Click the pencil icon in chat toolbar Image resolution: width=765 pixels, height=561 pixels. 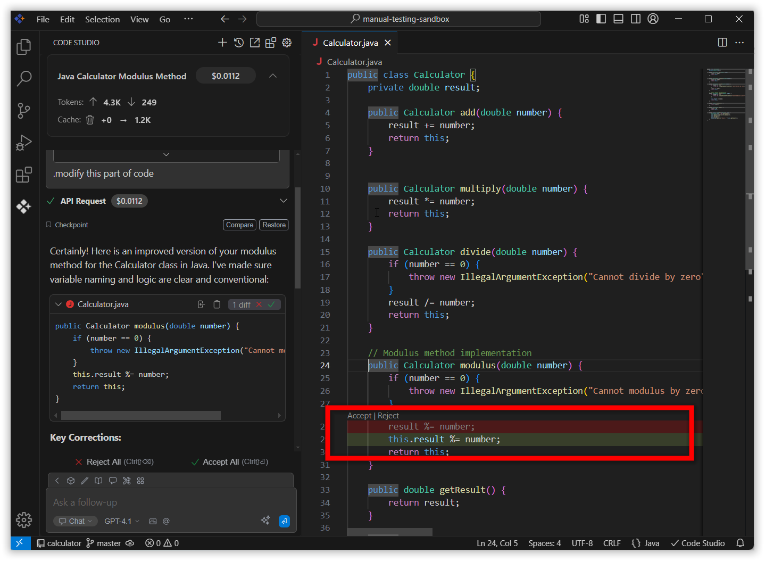coord(85,481)
